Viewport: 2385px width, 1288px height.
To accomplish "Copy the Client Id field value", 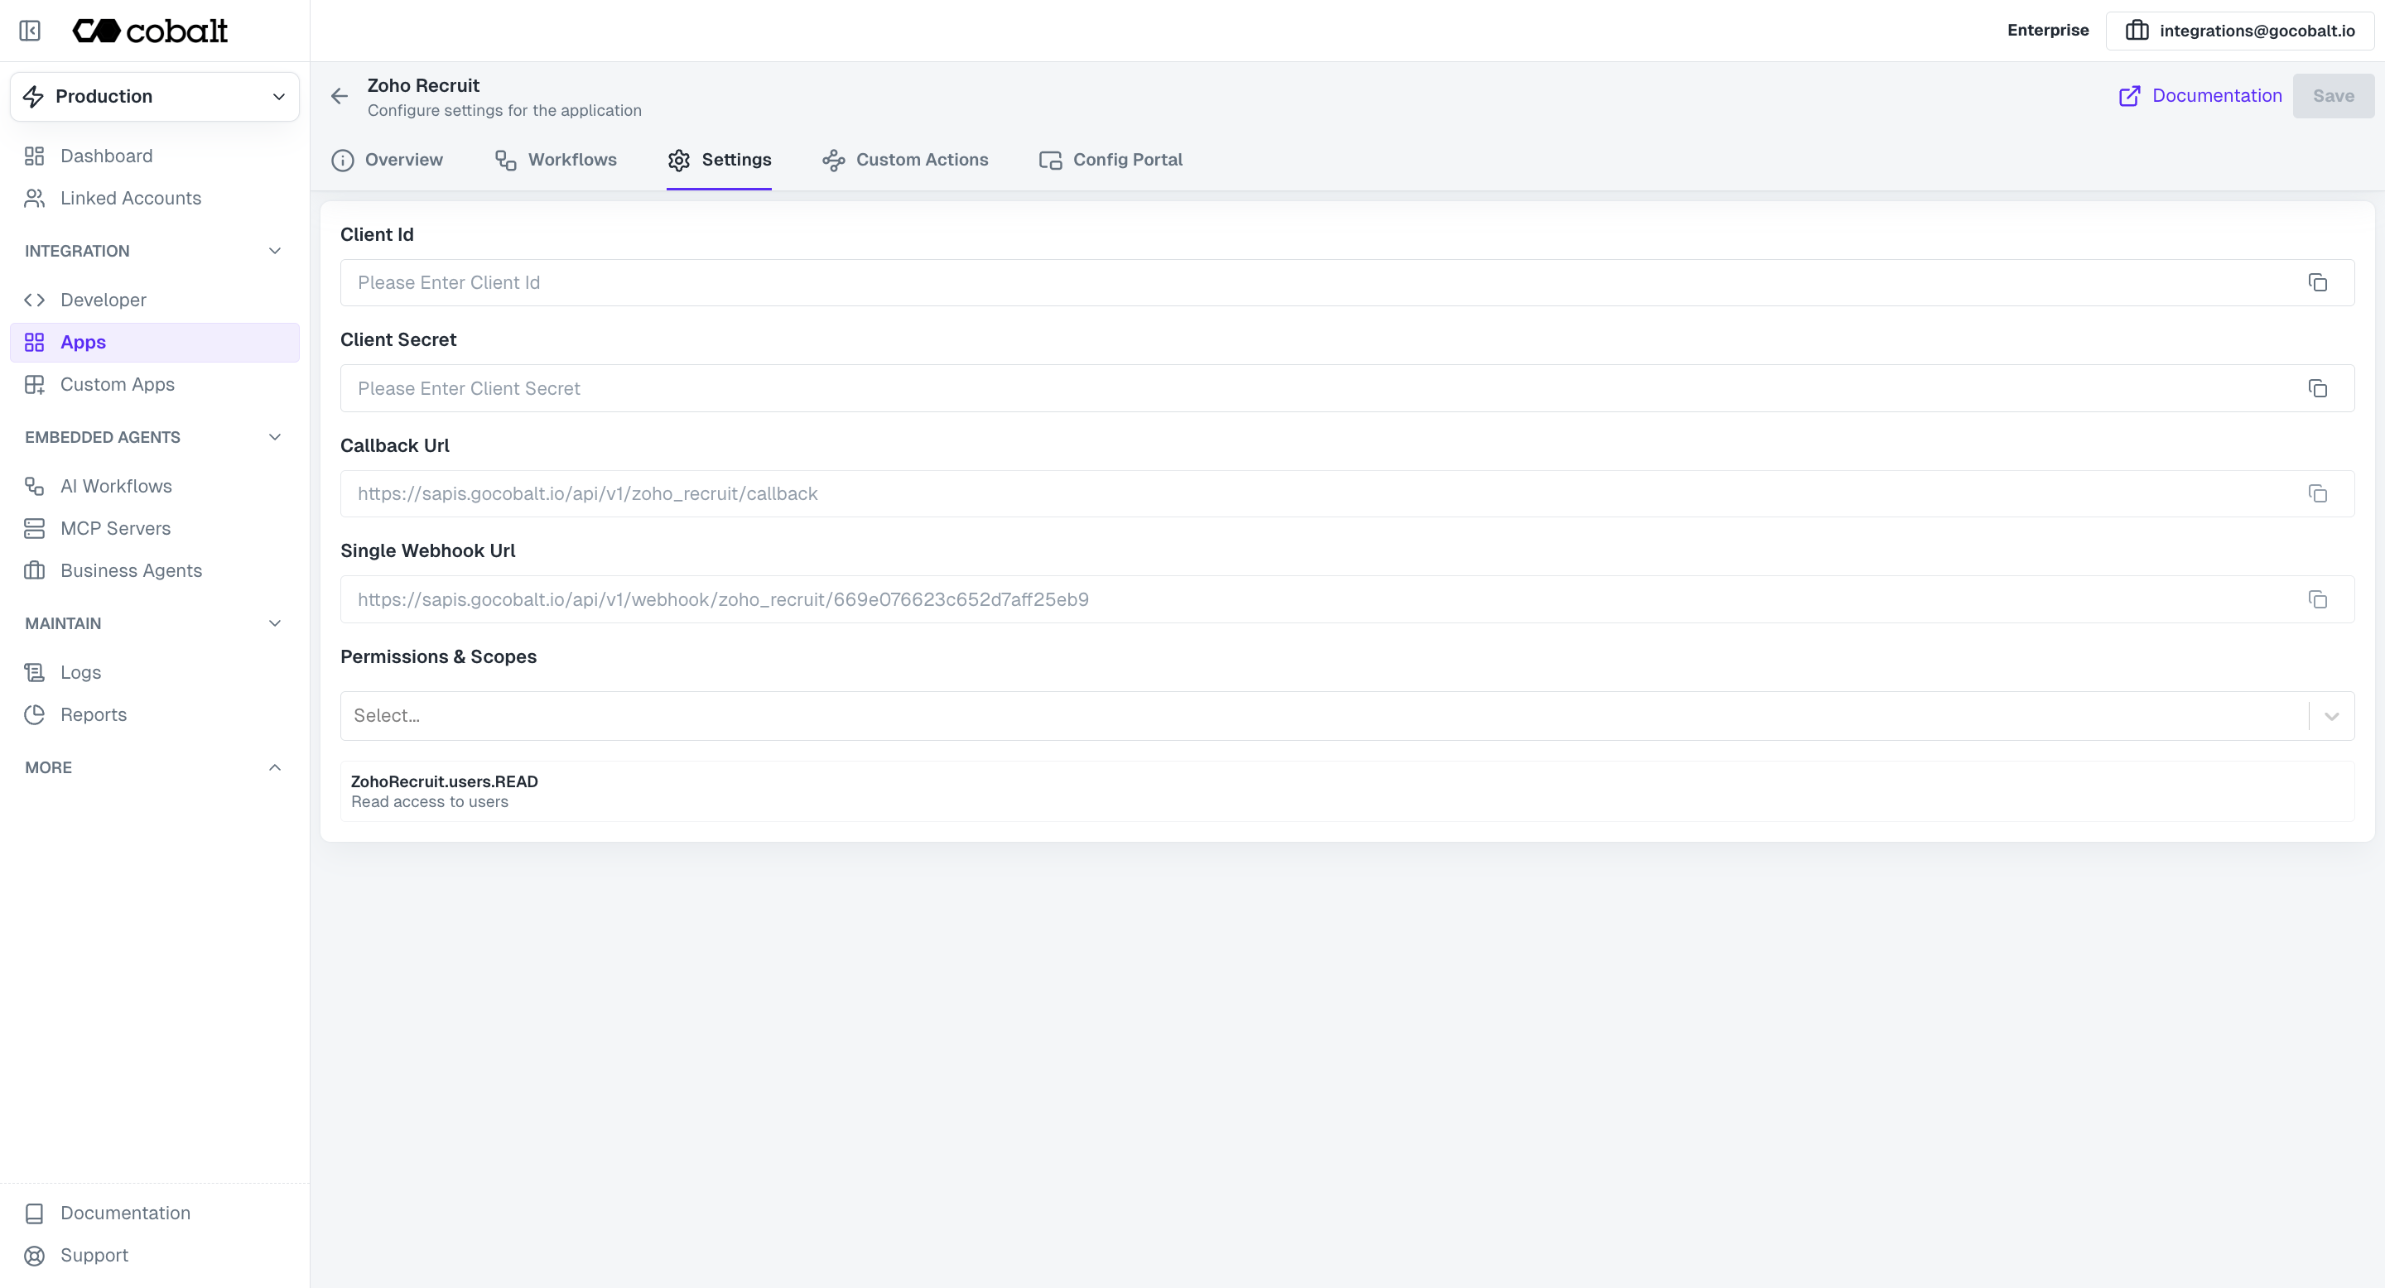I will click(x=2317, y=282).
